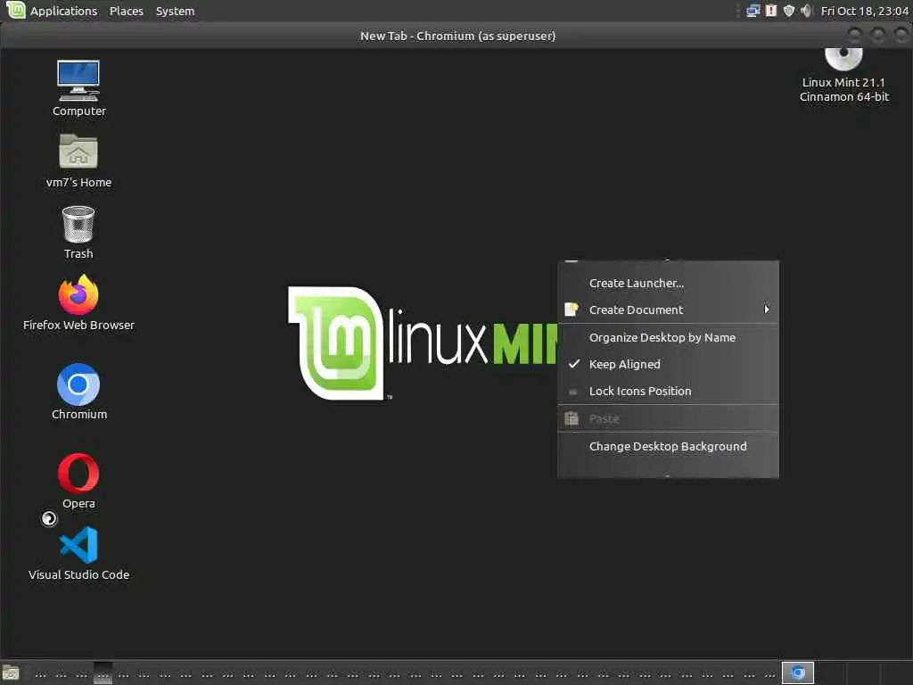The image size is (913, 685).
Task: Click the Linux Mint logo in top panel
Action: tap(15, 10)
